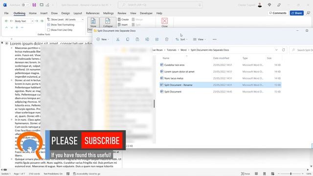313x176 pixels.
Task: Open the Insert ribbon tab
Action: click(x=44, y=13)
